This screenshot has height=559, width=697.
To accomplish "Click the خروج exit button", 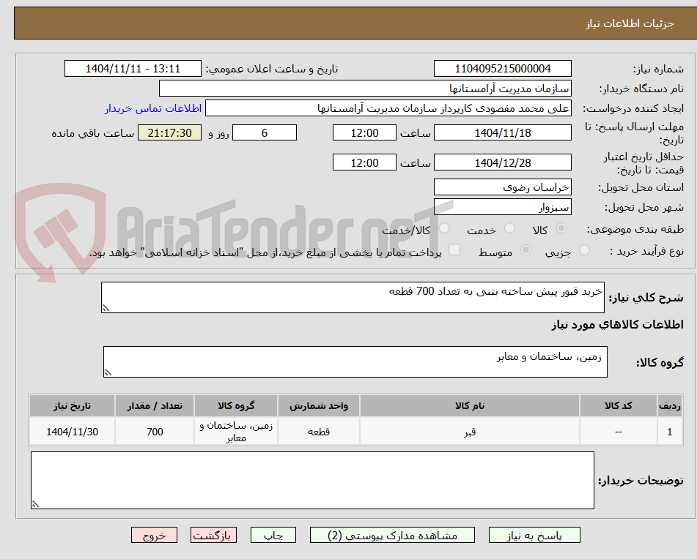I will coord(154,535).
